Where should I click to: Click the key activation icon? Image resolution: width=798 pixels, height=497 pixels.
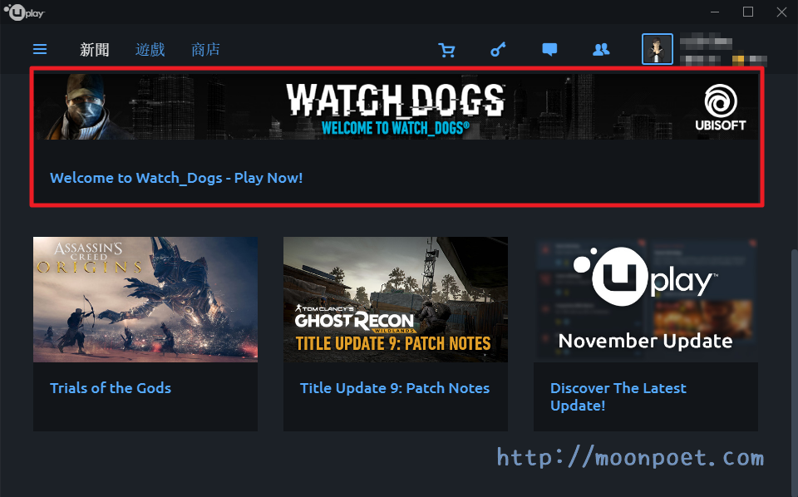(x=498, y=49)
